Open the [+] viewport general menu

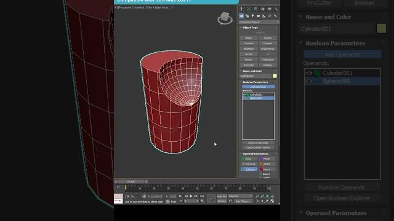point(116,7)
